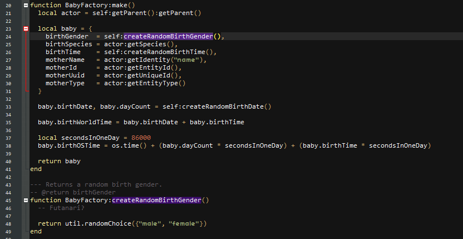Place cursor on highlighted createRandomBirthGender on line 24
The image size is (463, 239).
168,36
